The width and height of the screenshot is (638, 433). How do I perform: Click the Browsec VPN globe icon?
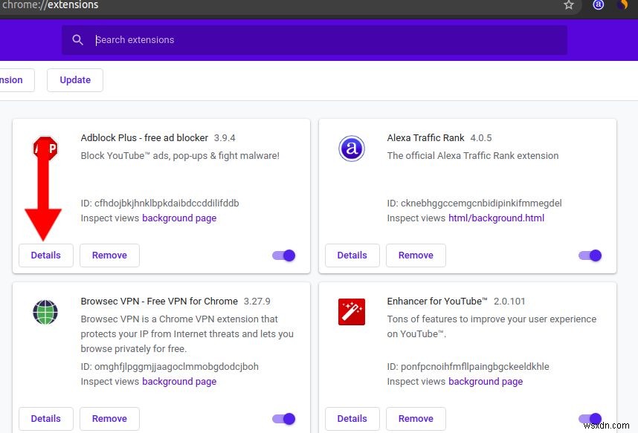(45, 312)
